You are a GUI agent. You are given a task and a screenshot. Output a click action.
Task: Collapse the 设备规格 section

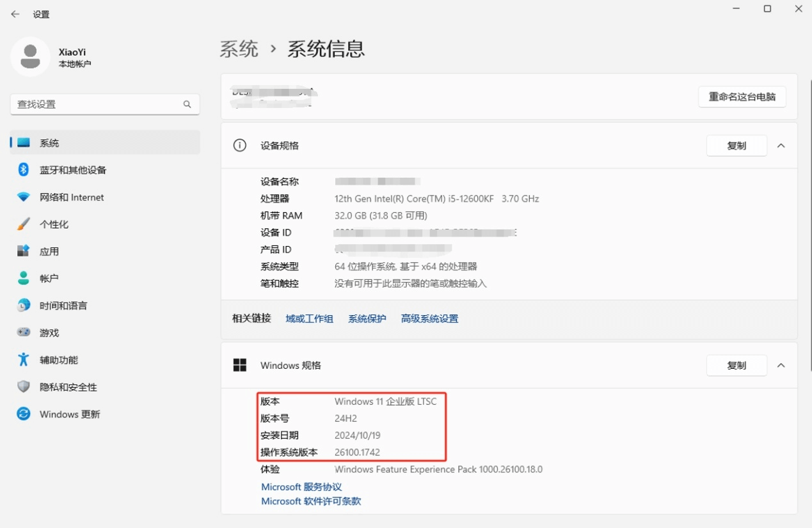pyautogui.click(x=781, y=145)
